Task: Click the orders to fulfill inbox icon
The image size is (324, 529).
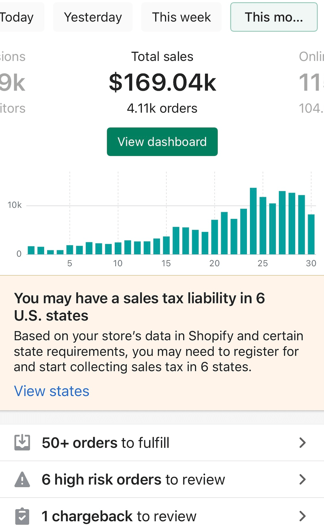Action: point(22,443)
